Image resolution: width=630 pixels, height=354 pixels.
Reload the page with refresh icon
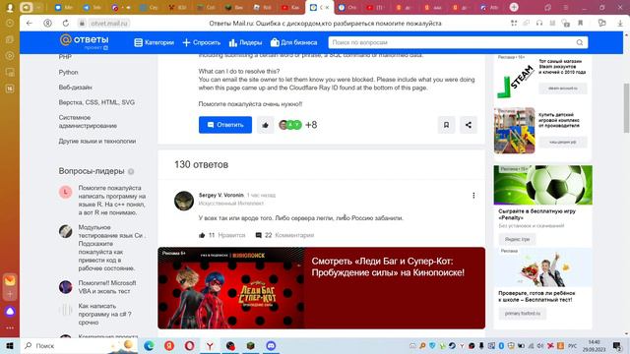point(66,24)
